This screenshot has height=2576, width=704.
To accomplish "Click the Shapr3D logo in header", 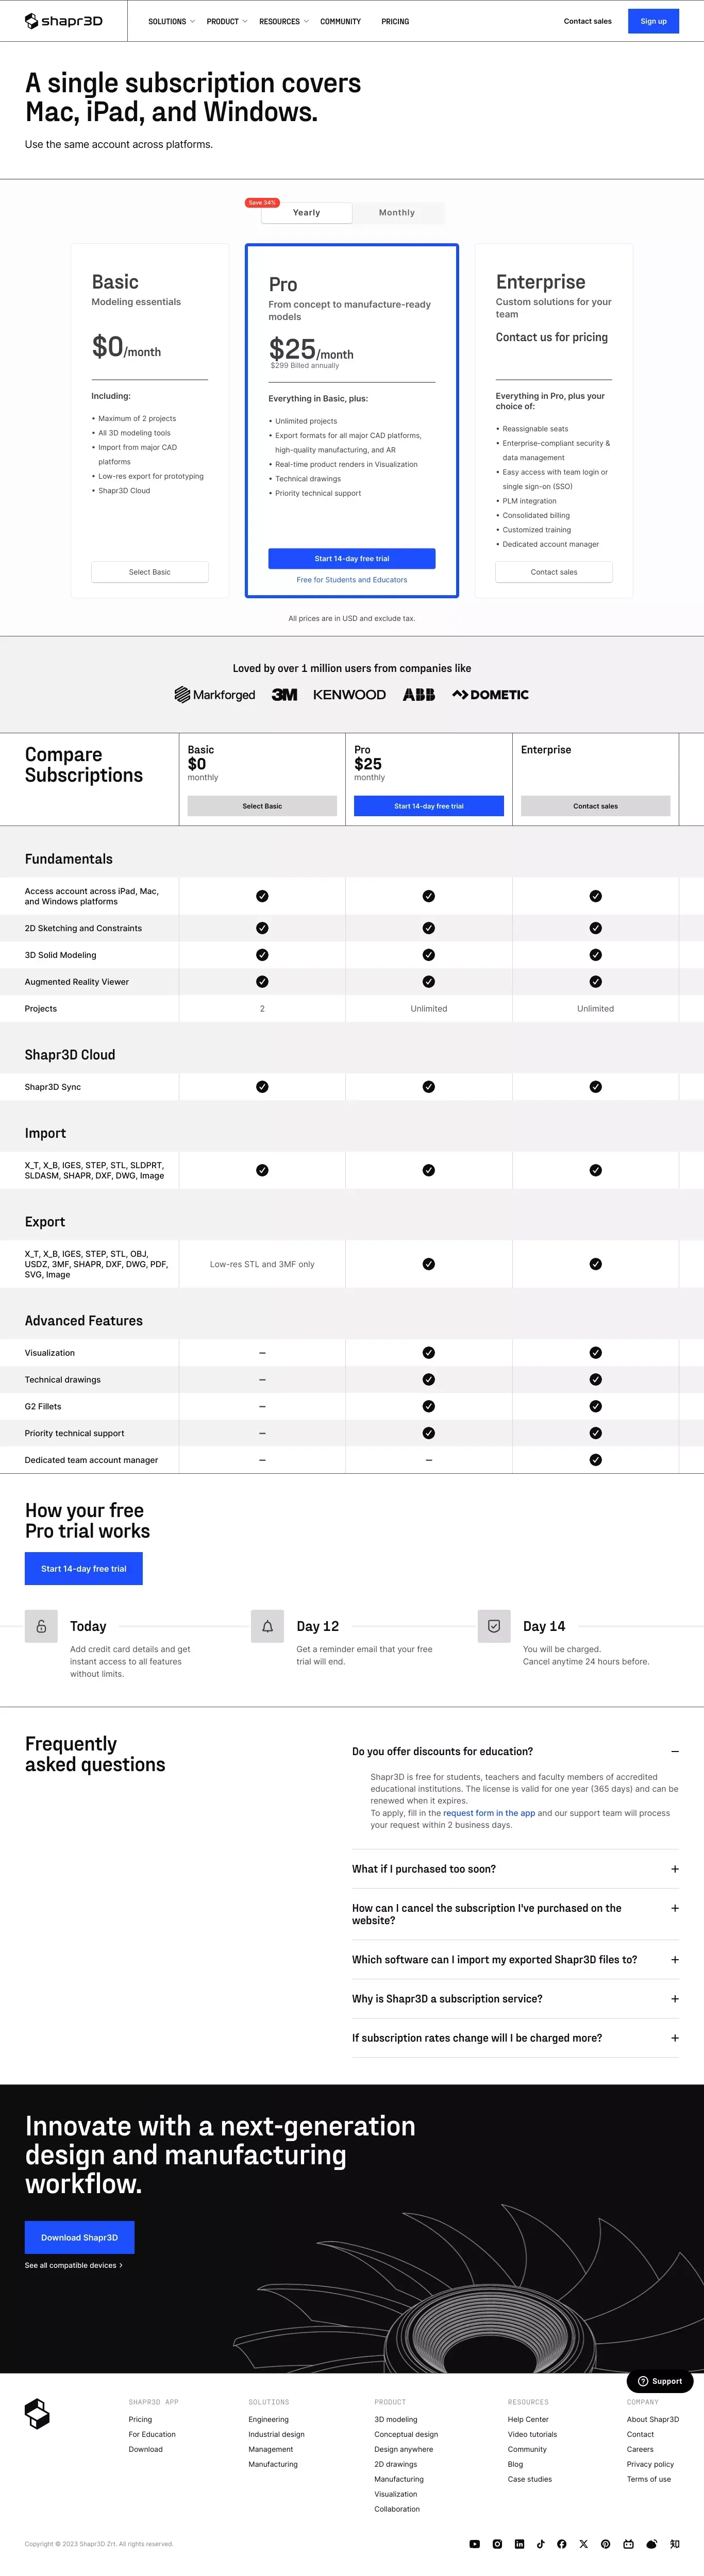I will pos(63,21).
